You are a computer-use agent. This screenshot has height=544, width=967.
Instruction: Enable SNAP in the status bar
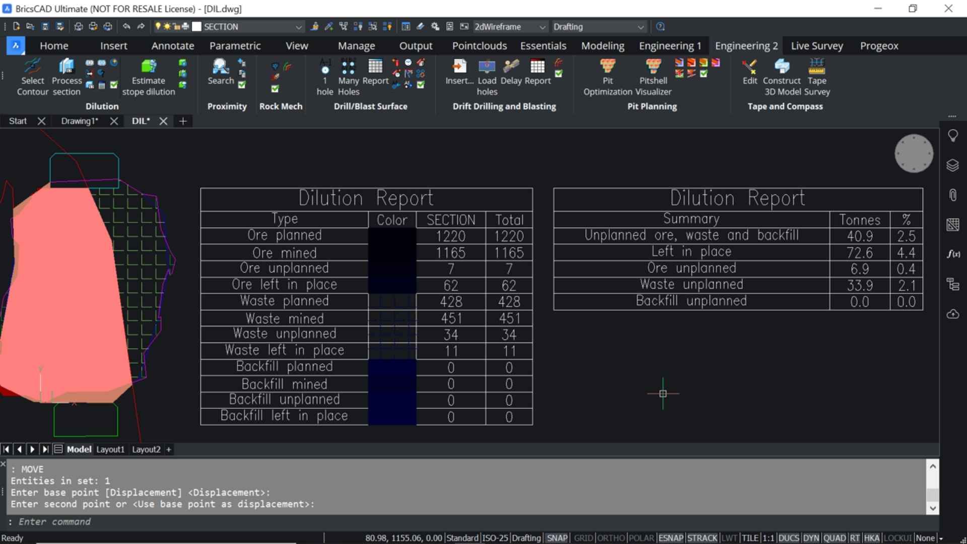point(557,537)
